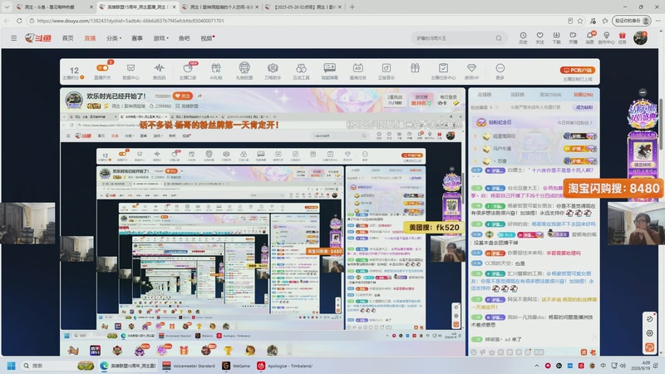Toggle the Windows volume speaker icon
Image resolution: width=665 pixels, height=374 pixels.
coord(623,366)
